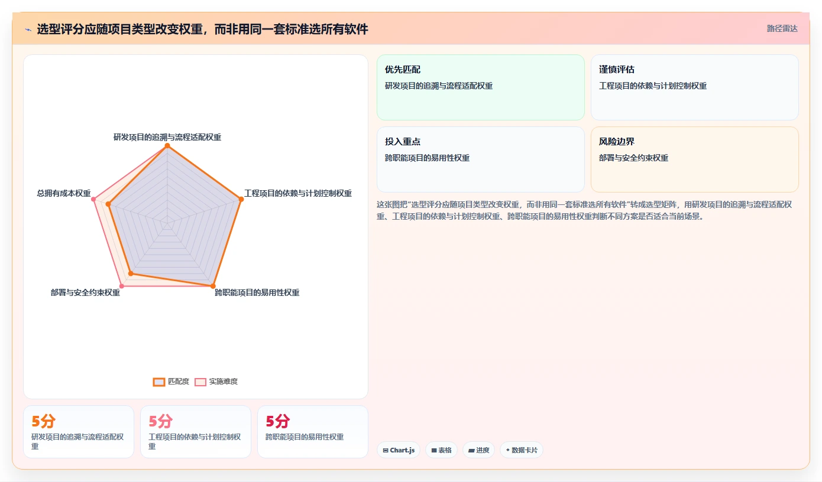Click radar axis label 总拥有成本权重
The width and height of the screenshot is (822, 482).
[x=64, y=193]
